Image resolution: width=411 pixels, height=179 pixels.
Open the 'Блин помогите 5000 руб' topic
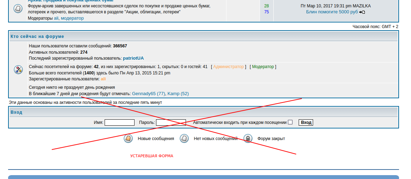(332, 12)
